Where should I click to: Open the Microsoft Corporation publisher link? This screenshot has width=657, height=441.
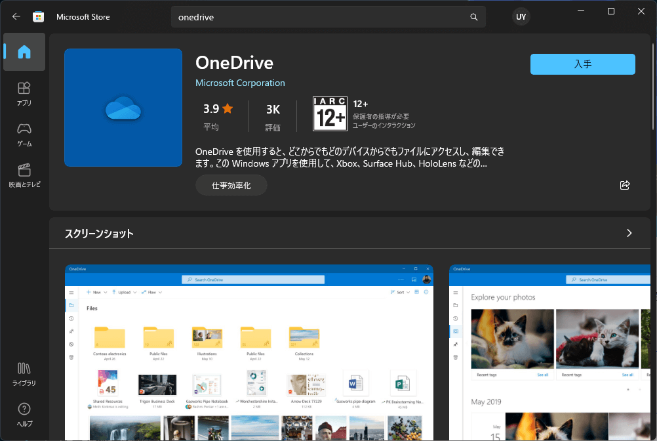point(240,83)
